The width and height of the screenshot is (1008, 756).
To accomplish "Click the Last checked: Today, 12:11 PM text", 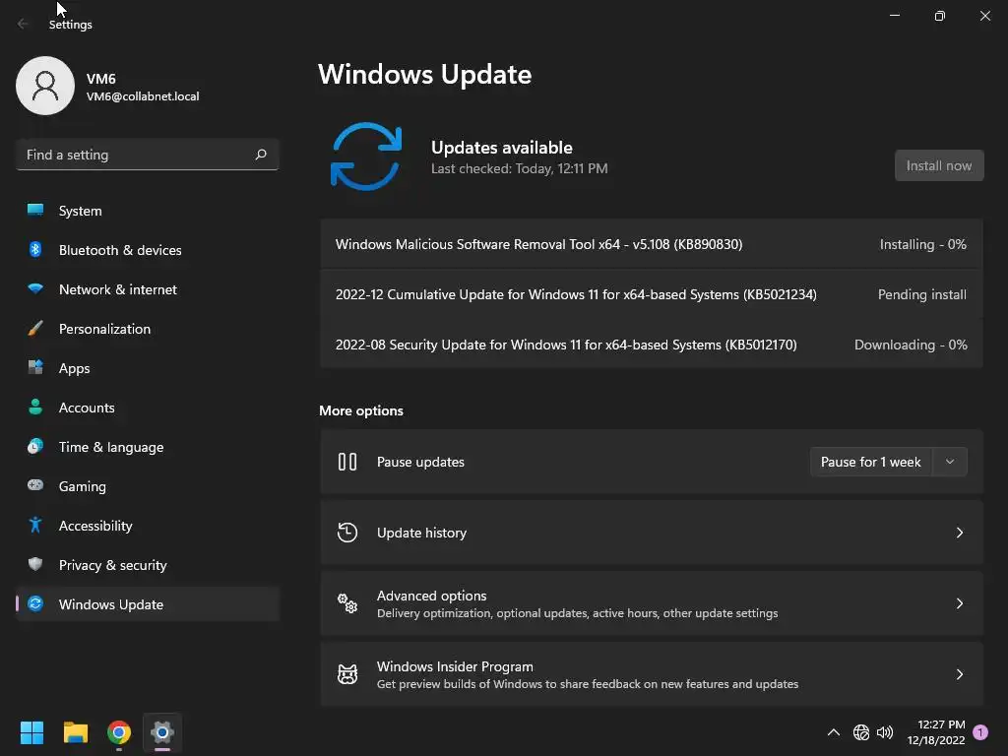I will click(x=520, y=168).
